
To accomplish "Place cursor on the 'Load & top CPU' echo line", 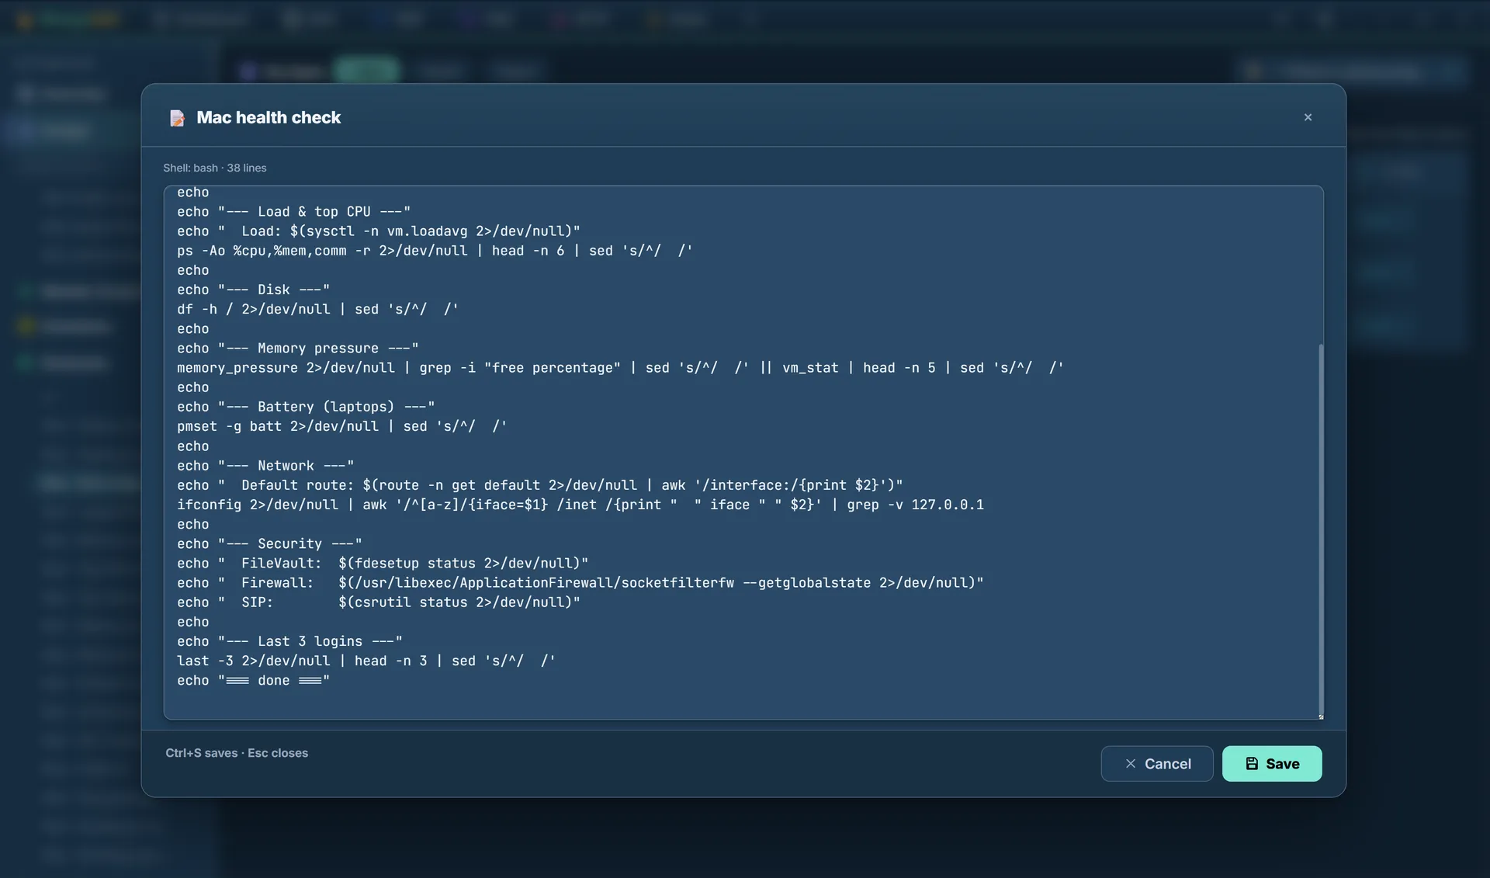I will (x=293, y=212).
